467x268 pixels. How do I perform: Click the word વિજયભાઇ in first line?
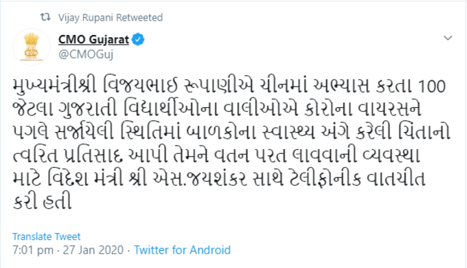pos(140,86)
